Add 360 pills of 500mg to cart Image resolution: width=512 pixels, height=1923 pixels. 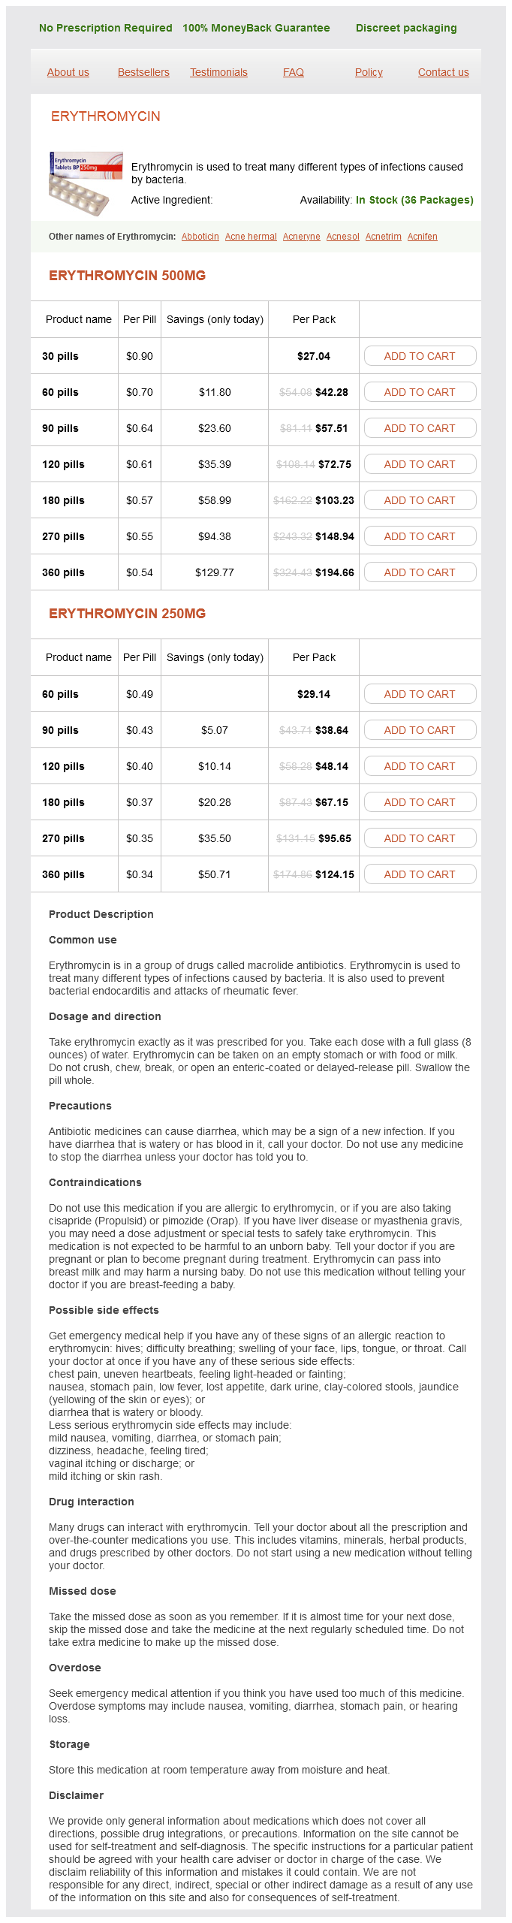pyautogui.click(x=420, y=572)
